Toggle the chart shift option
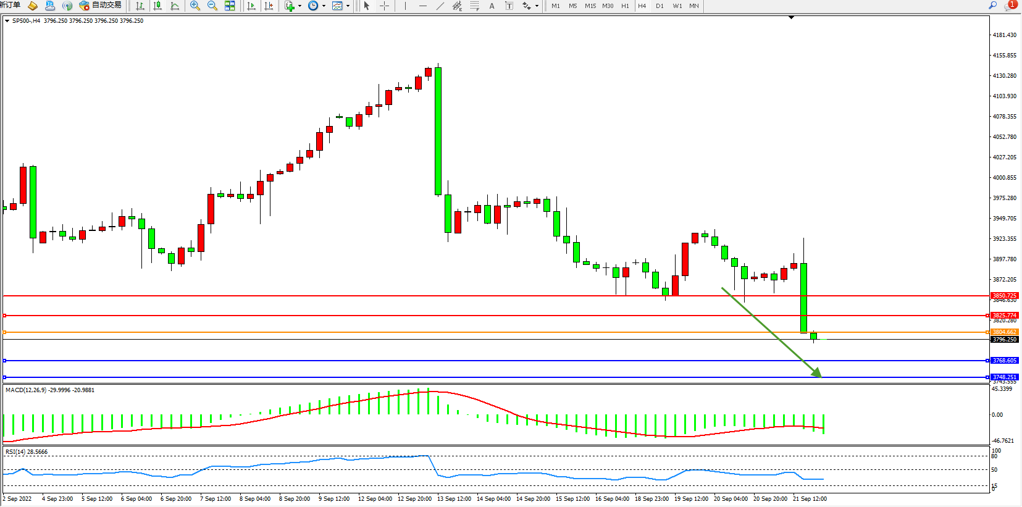 coord(269,6)
